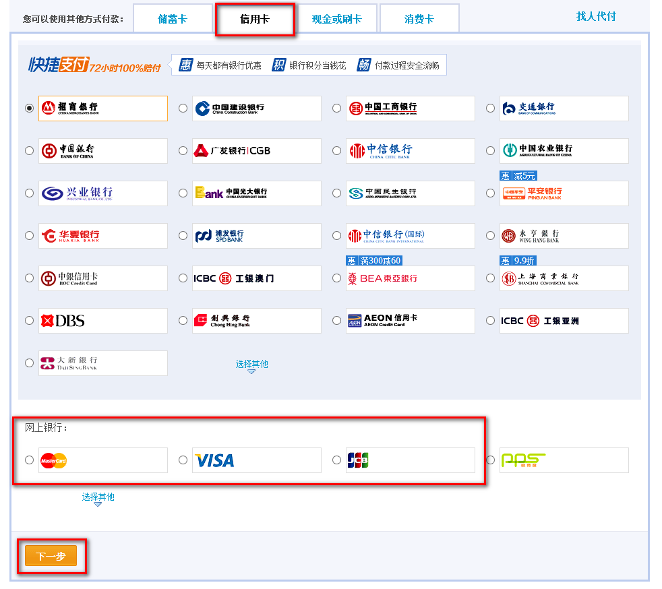
Task: Click the Ping An Bank logo
Action: point(564,193)
